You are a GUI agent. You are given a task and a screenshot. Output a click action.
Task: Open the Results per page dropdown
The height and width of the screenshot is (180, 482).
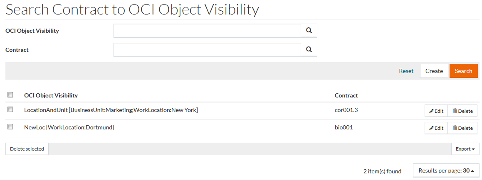(x=446, y=170)
